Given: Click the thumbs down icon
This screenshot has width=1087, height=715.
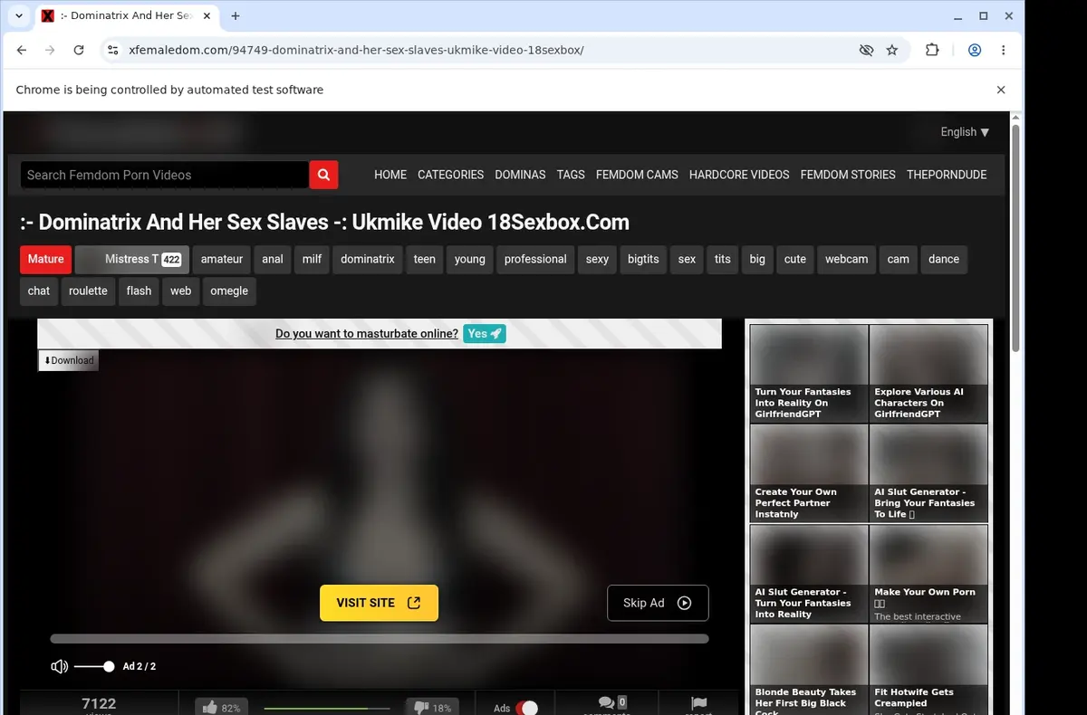Looking at the screenshot, I should (x=421, y=708).
